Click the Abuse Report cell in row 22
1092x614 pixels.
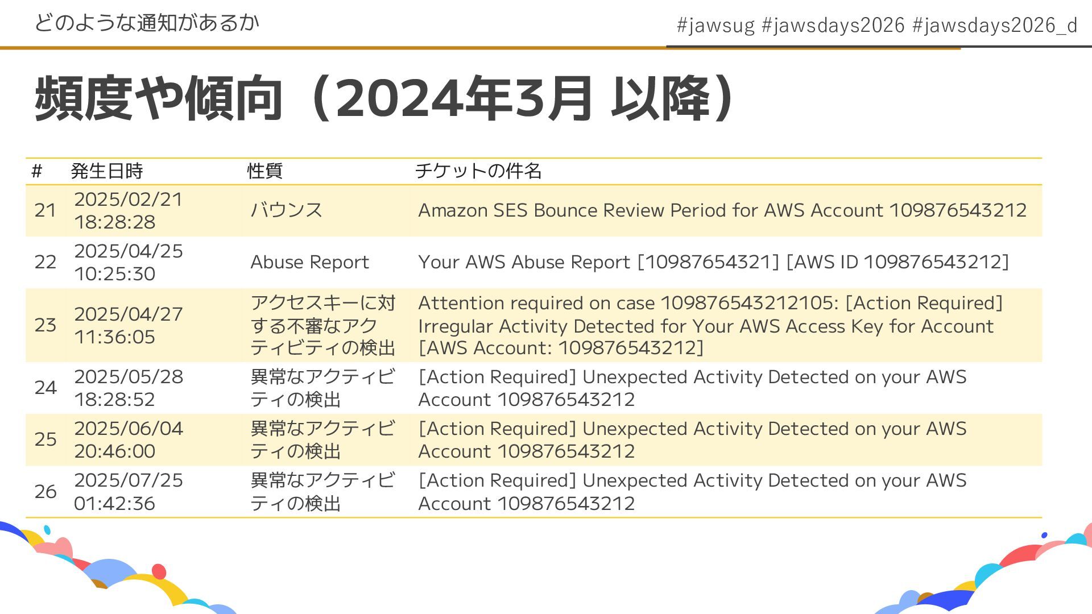tap(309, 262)
